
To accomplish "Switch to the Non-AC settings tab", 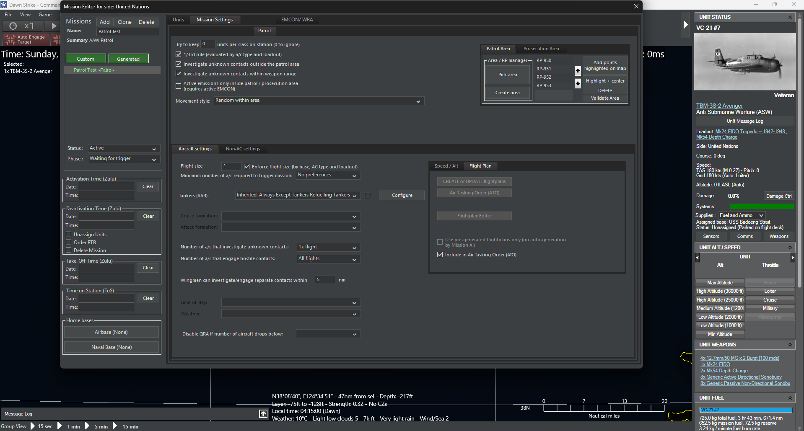I will 243,149.
